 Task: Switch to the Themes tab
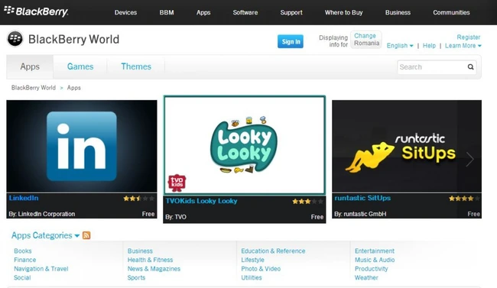(136, 66)
